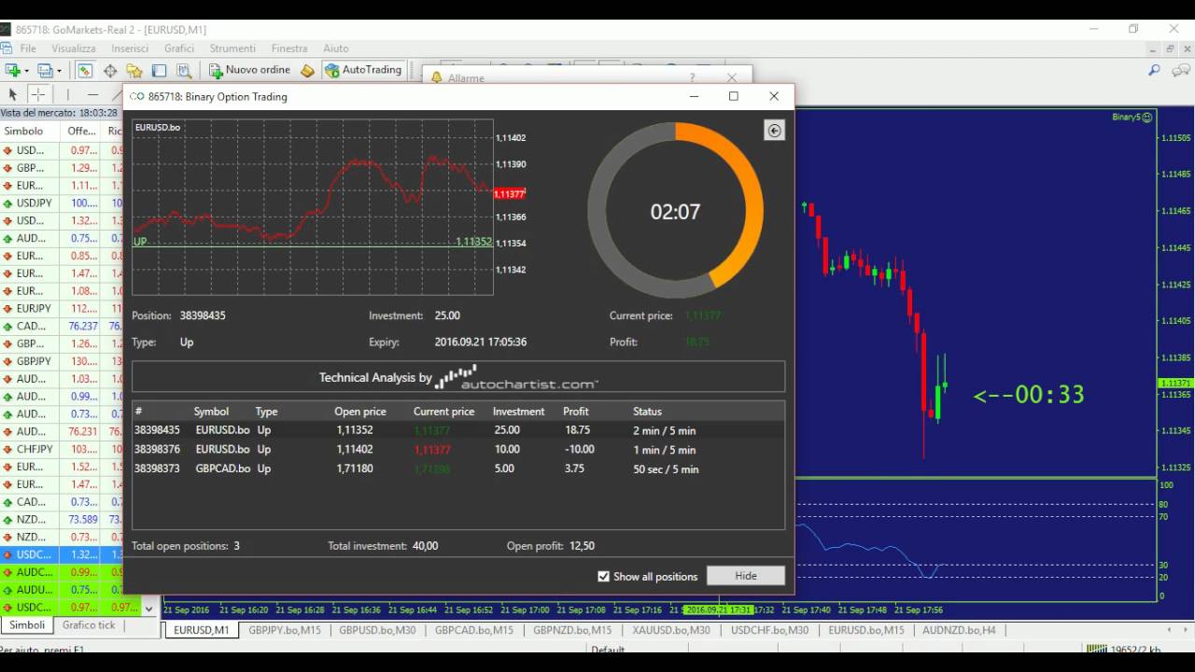The image size is (1195, 672).
Task: Toggle the Market Watch toolbar icon
Action: [x=85, y=70]
